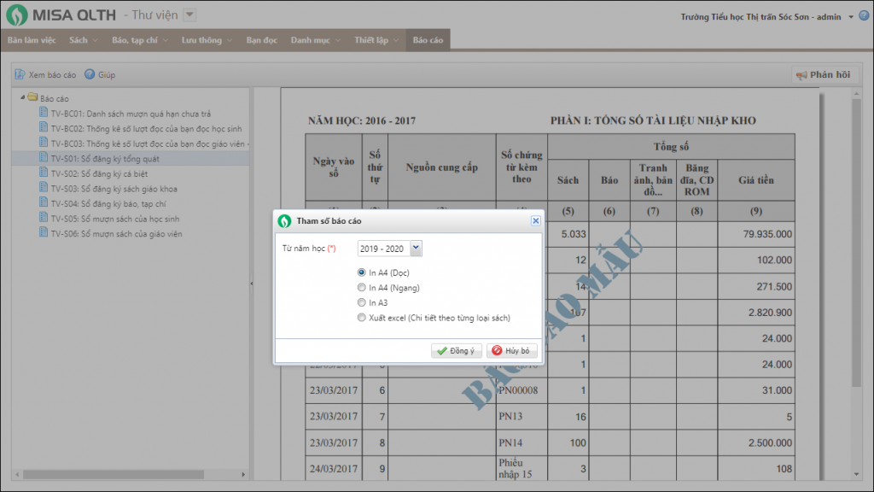Click the Báo cáo folder icon
The height and width of the screenshot is (492, 874).
pyautogui.click(x=33, y=97)
